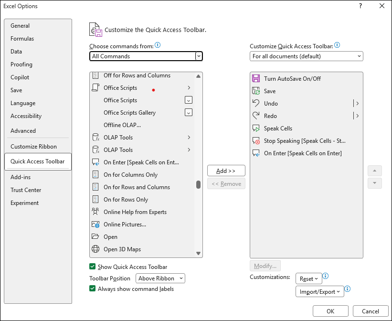This screenshot has width=392, height=321.
Task: Expand the Office Scripts submenu arrow
Action: [x=189, y=87]
